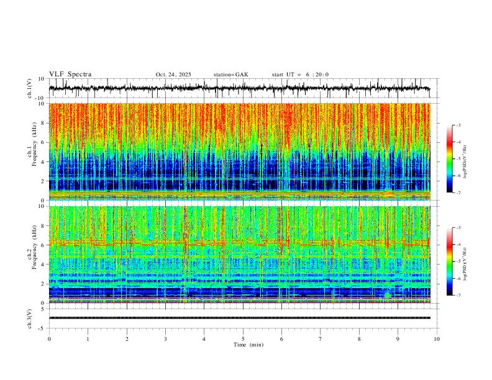The width and height of the screenshot is (492, 380).
Task: Click the time axis tick label "10"
Action: [x=437, y=339]
